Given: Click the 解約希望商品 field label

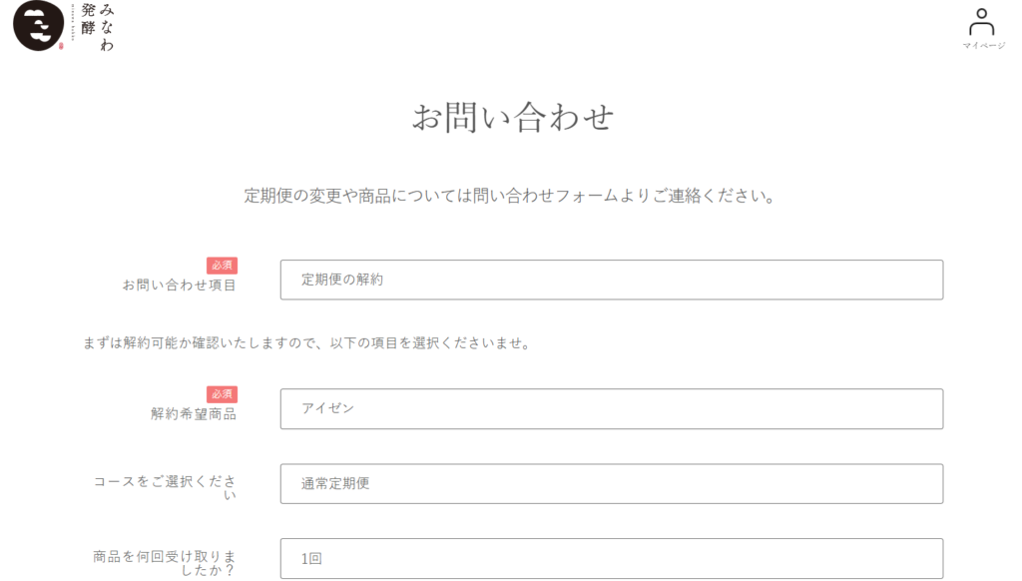Looking at the screenshot, I should [194, 414].
